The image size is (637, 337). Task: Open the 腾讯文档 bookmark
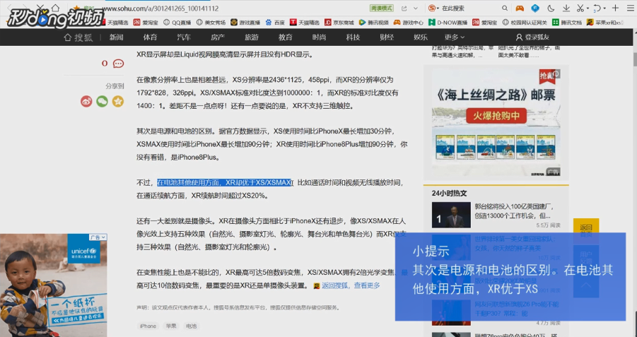(567, 23)
